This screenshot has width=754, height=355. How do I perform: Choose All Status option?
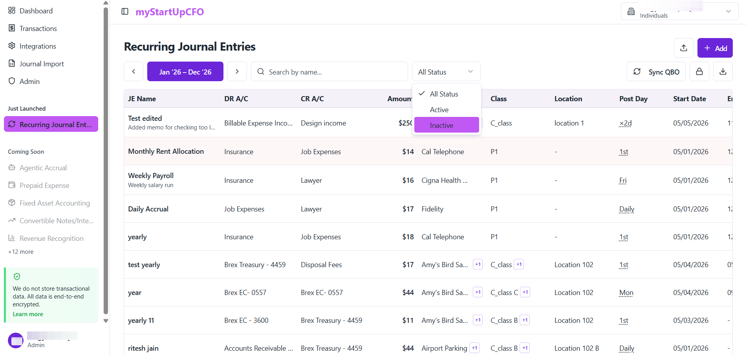(x=447, y=94)
